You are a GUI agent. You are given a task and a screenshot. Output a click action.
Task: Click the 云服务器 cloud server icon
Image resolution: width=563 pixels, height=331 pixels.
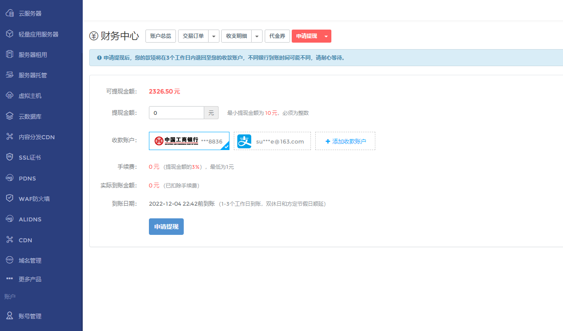pyautogui.click(x=9, y=13)
